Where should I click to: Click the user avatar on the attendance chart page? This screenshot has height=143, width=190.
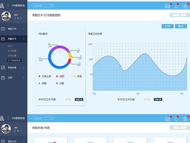(x=6, y=16)
